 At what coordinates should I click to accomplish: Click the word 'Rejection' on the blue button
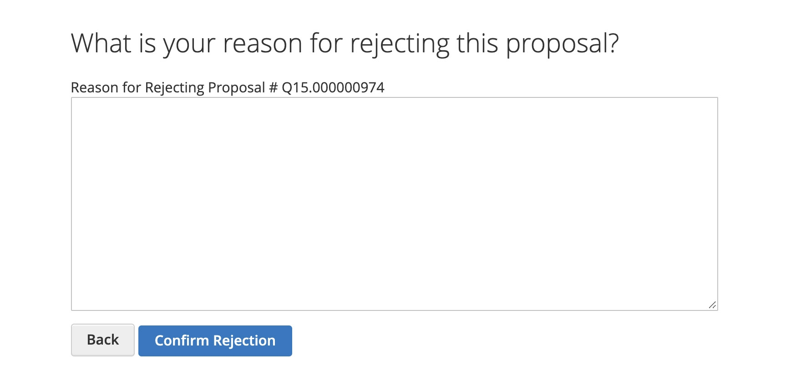244,341
